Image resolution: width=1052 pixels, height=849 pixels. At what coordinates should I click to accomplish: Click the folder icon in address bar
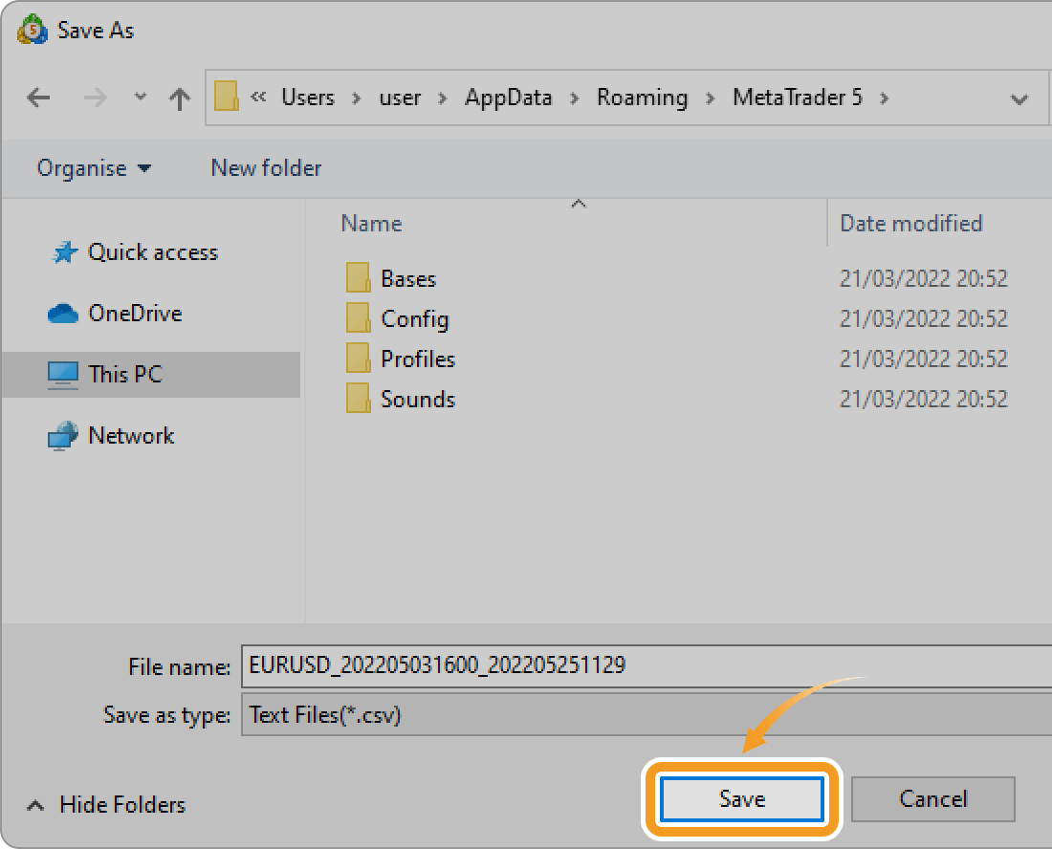[x=226, y=97]
